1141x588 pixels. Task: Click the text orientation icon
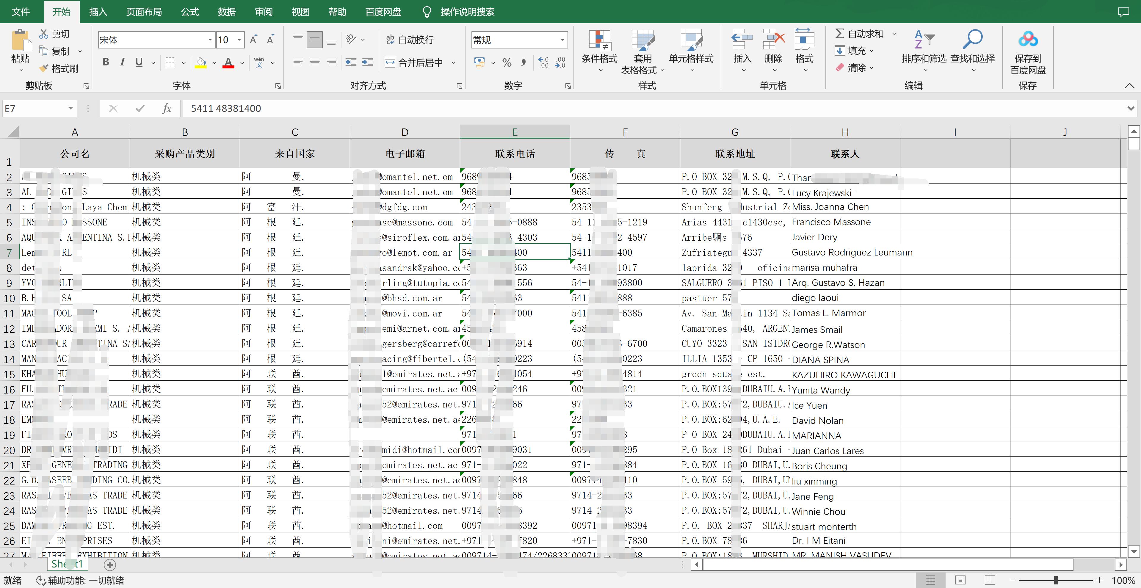[351, 39]
